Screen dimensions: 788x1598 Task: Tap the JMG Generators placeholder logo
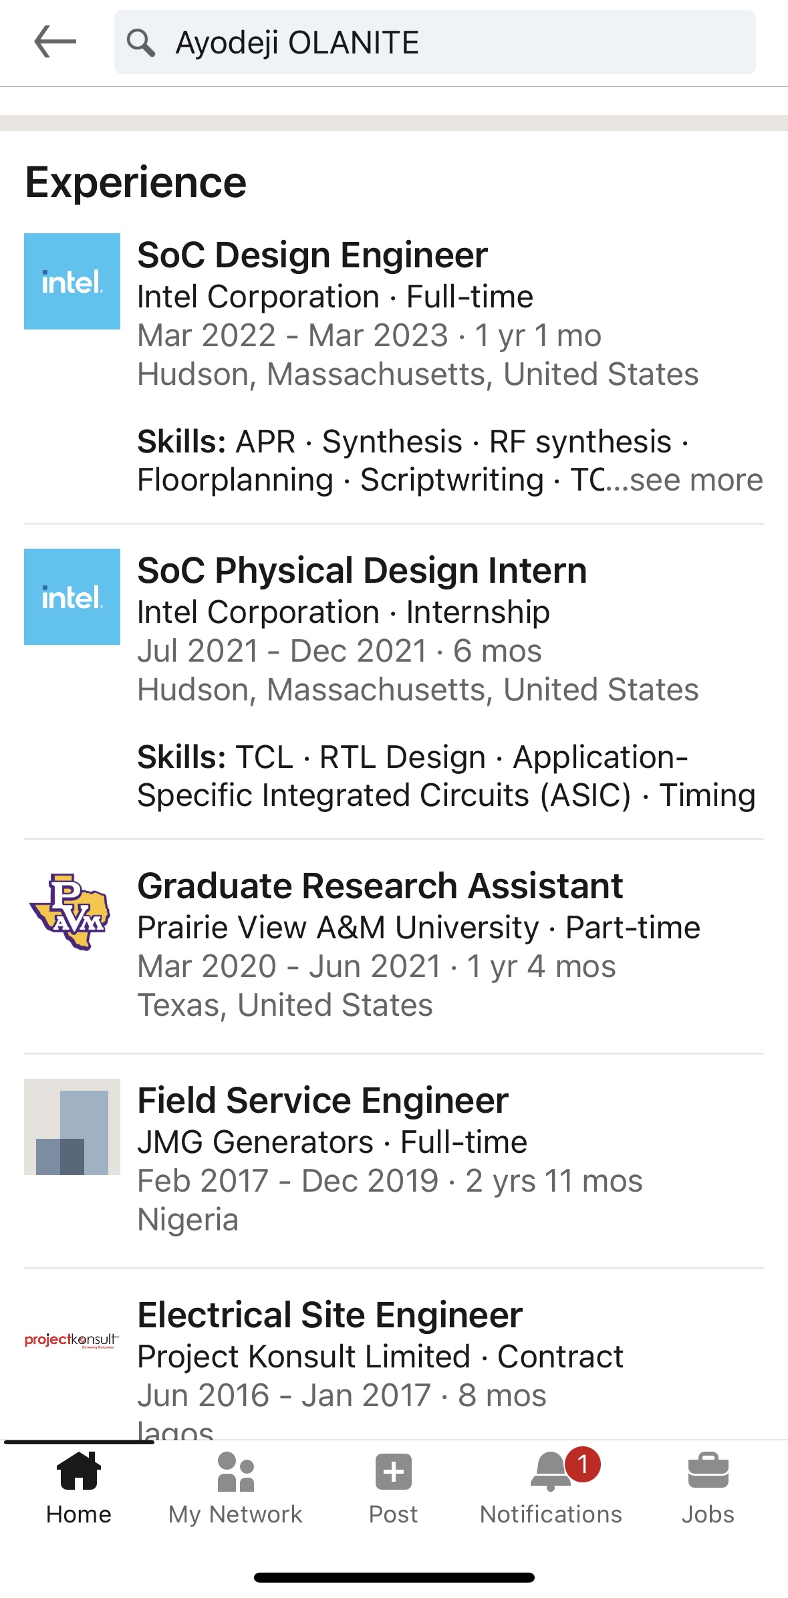point(72,1127)
